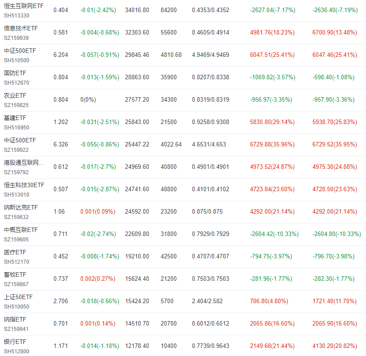Click code SH510500
The image size is (366, 356).
pos(17,60)
